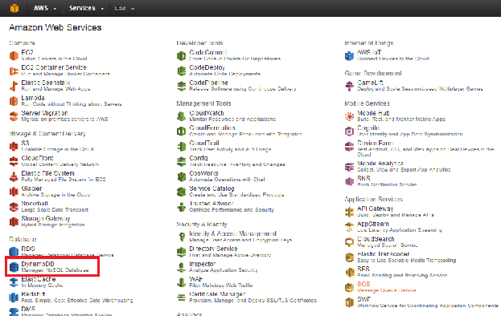This screenshot has height=316, width=501.
Task: Click the EC2 service icon
Action: [x=14, y=56]
